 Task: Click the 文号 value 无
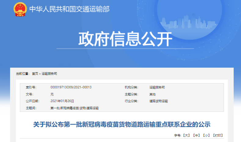click(52, 94)
